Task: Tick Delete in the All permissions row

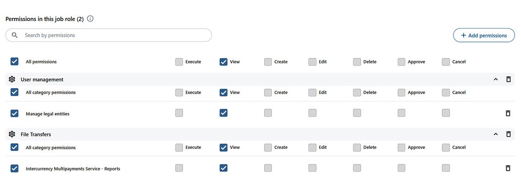Action: pyautogui.click(x=357, y=62)
